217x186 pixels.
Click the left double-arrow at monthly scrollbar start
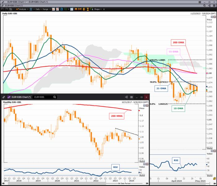tap(3, 184)
